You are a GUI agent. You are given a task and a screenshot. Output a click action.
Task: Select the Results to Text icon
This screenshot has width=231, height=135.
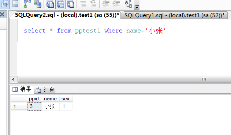point(50,4)
